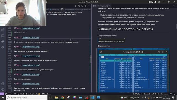The height and width of the screenshot is (100, 177).
Task: Open preview to the side icon
Action: (x=82, y=6)
